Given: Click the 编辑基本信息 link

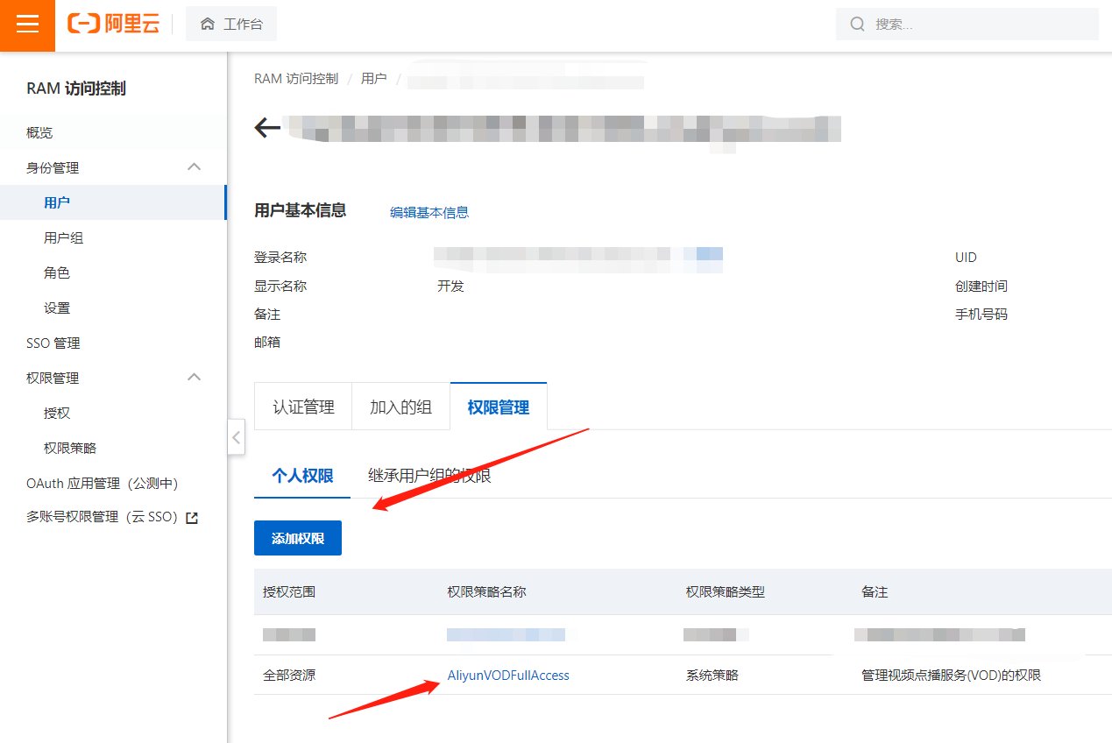Looking at the screenshot, I should tap(429, 212).
